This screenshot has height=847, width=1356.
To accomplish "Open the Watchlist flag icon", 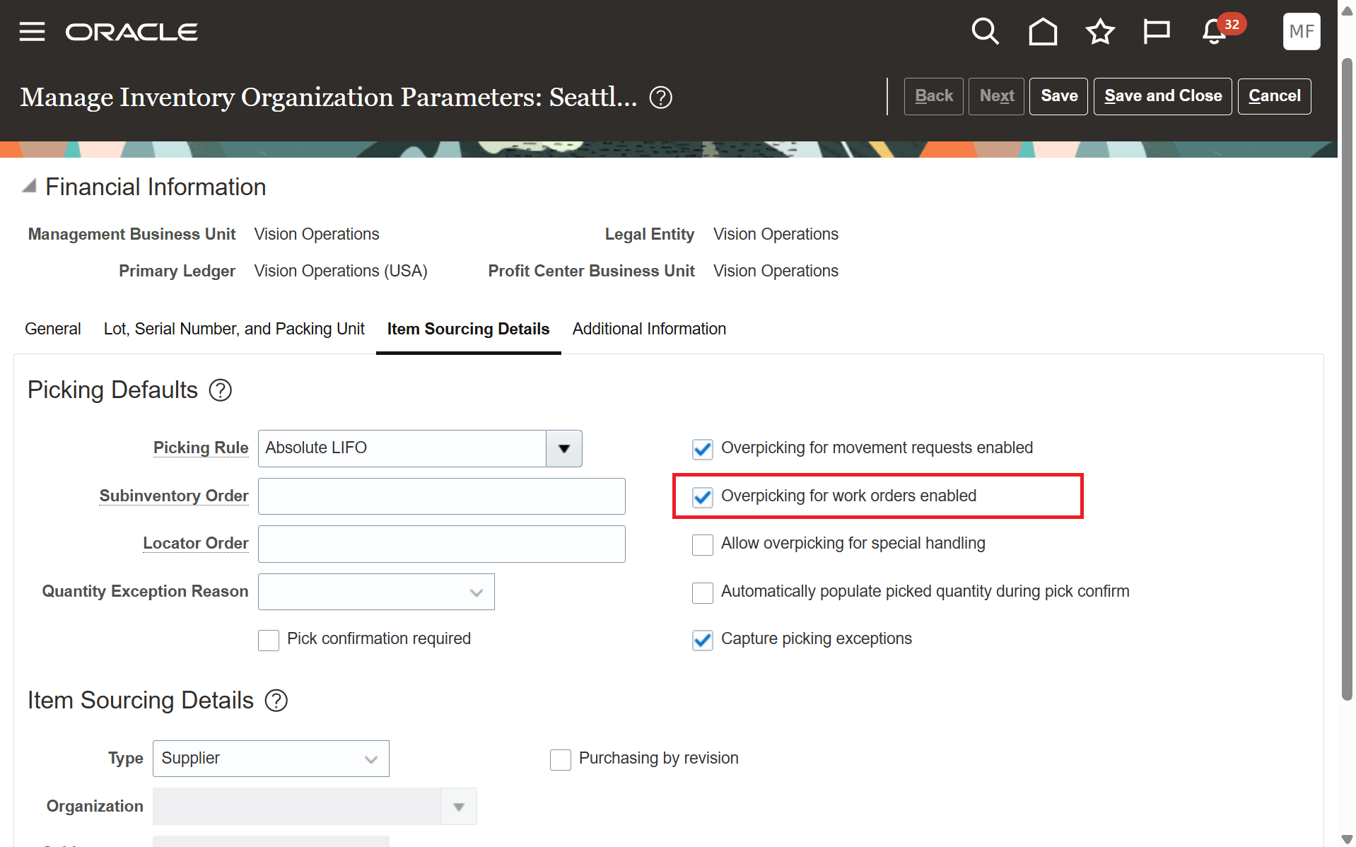I will (x=1157, y=32).
